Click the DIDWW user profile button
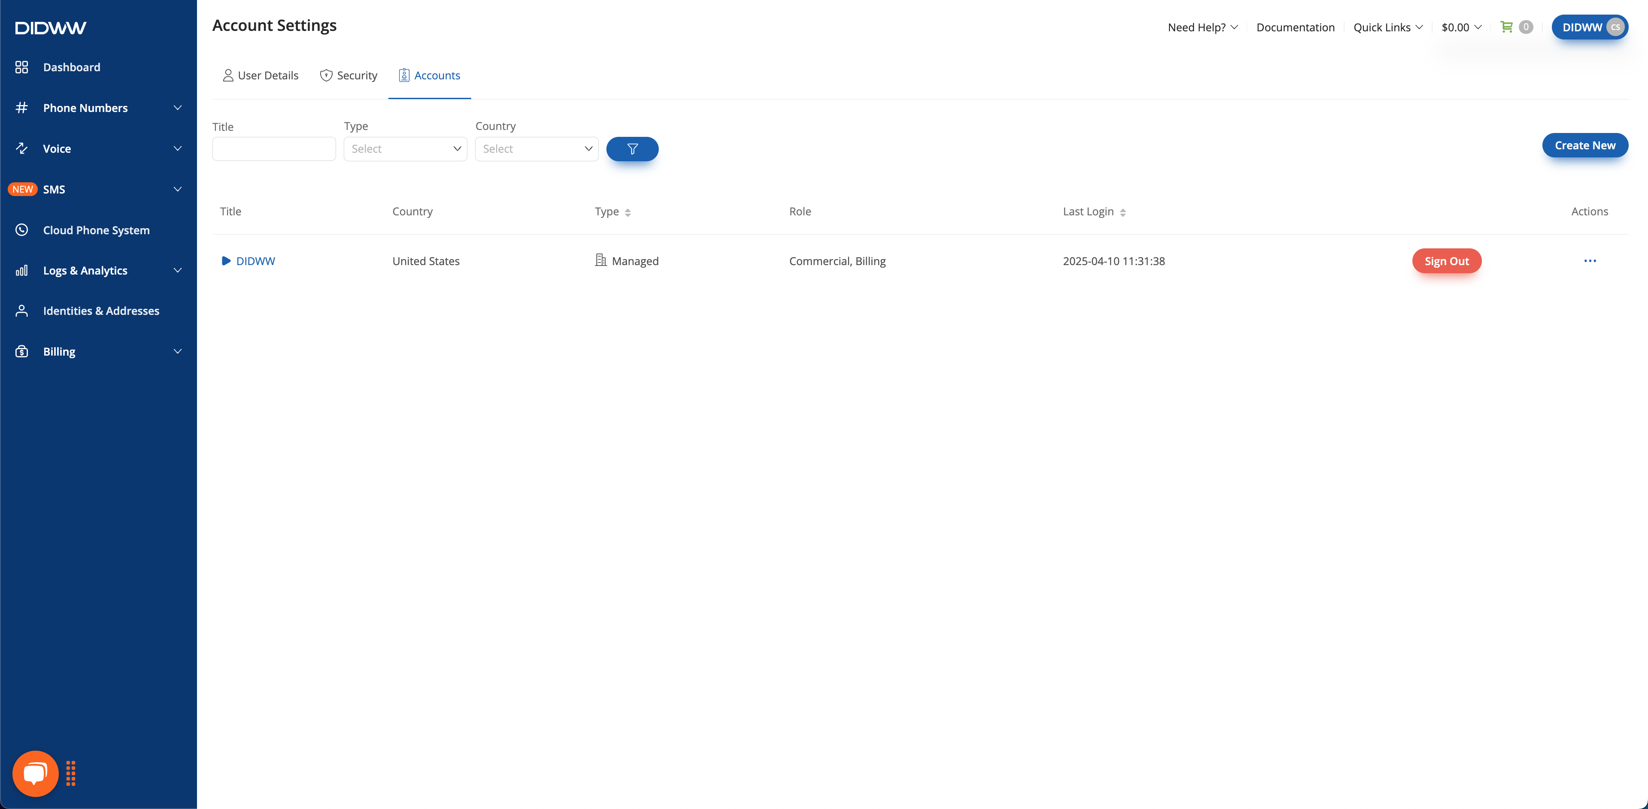The image size is (1648, 809). (x=1589, y=27)
